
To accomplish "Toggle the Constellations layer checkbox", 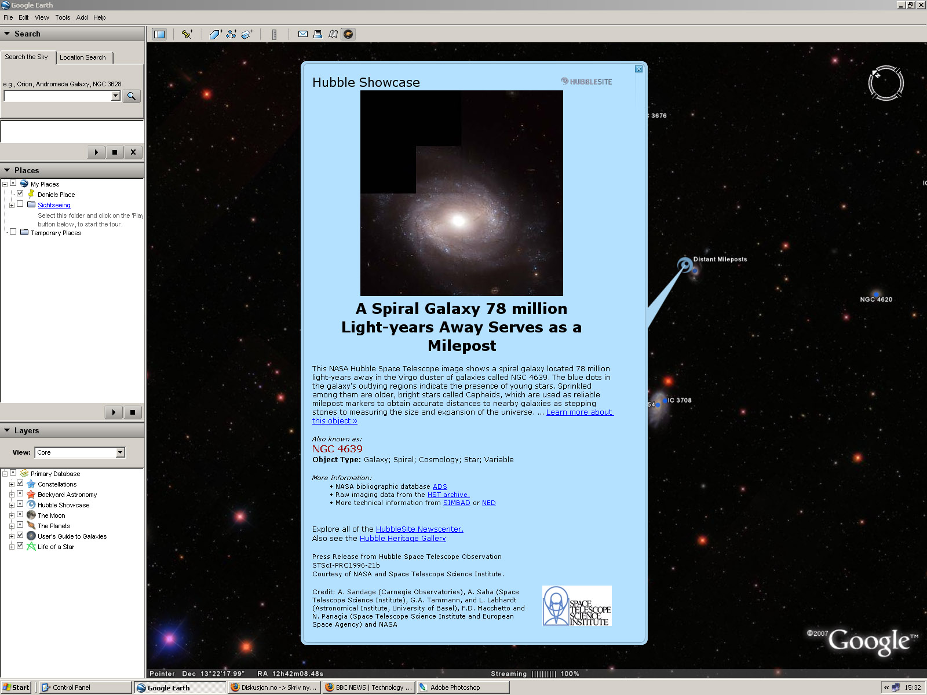I will [x=20, y=483].
